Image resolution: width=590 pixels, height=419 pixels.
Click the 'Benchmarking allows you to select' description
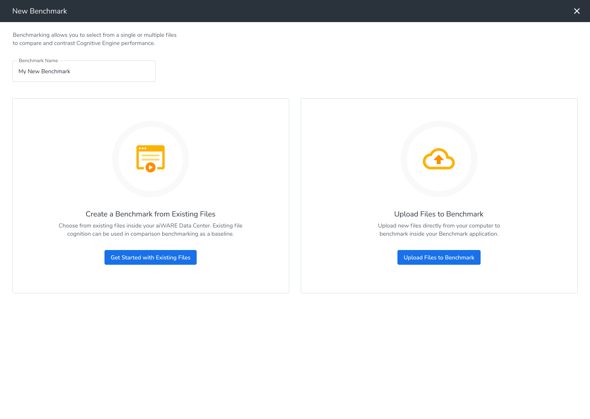click(95, 39)
